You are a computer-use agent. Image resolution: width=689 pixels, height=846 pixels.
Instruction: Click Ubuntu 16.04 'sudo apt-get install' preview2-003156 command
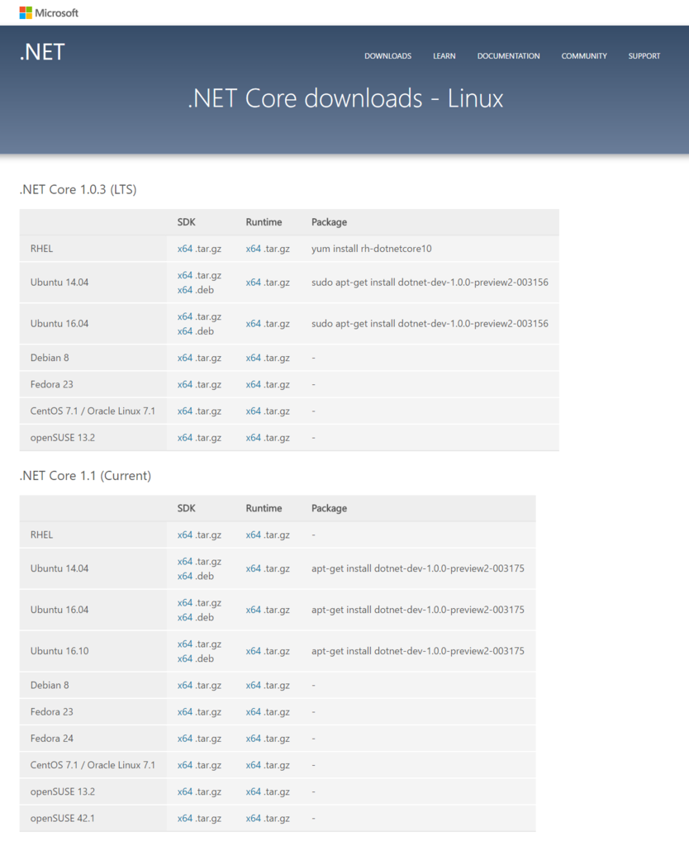pos(430,324)
